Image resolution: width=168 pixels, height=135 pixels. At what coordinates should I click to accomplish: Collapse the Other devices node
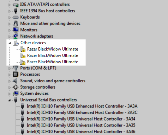pyautogui.click(x=10, y=43)
